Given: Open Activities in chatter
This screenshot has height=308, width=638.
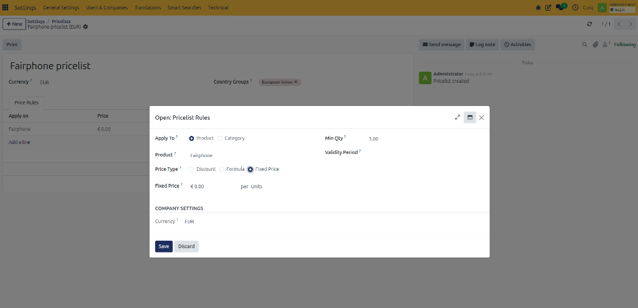Looking at the screenshot, I should coord(518,44).
